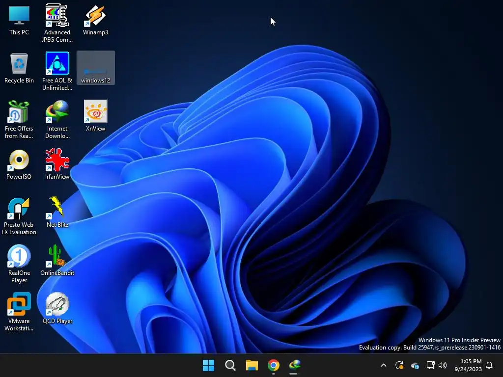Select the RealOne Player shortcut
This screenshot has height=377, width=503.
(x=19, y=264)
